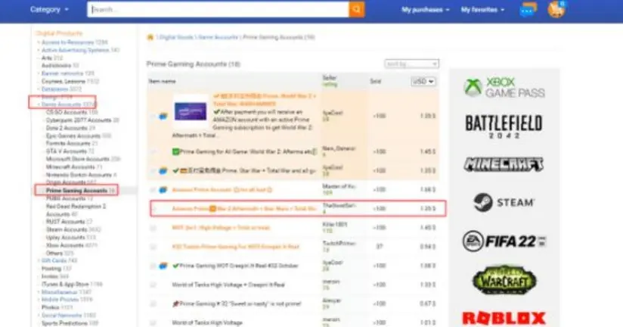Screen dimensions: 623x327
Task: Open the My purchases dropdown
Action: click(425, 10)
